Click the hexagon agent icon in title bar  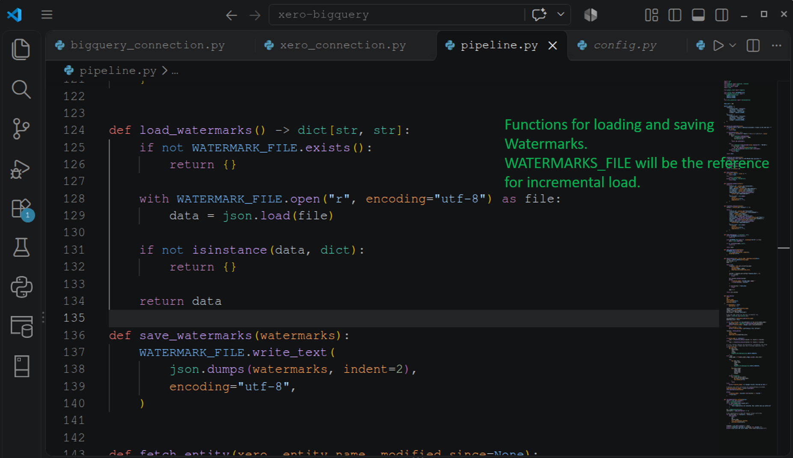click(591, 15)
